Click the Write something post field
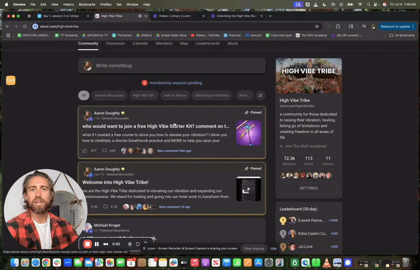The height and width of the screenshot is (270, 420). point(172,66)
